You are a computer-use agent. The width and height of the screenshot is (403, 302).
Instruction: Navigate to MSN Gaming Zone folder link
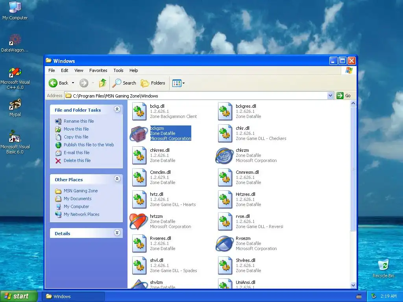pyautogui.click(x=81, y=191)
